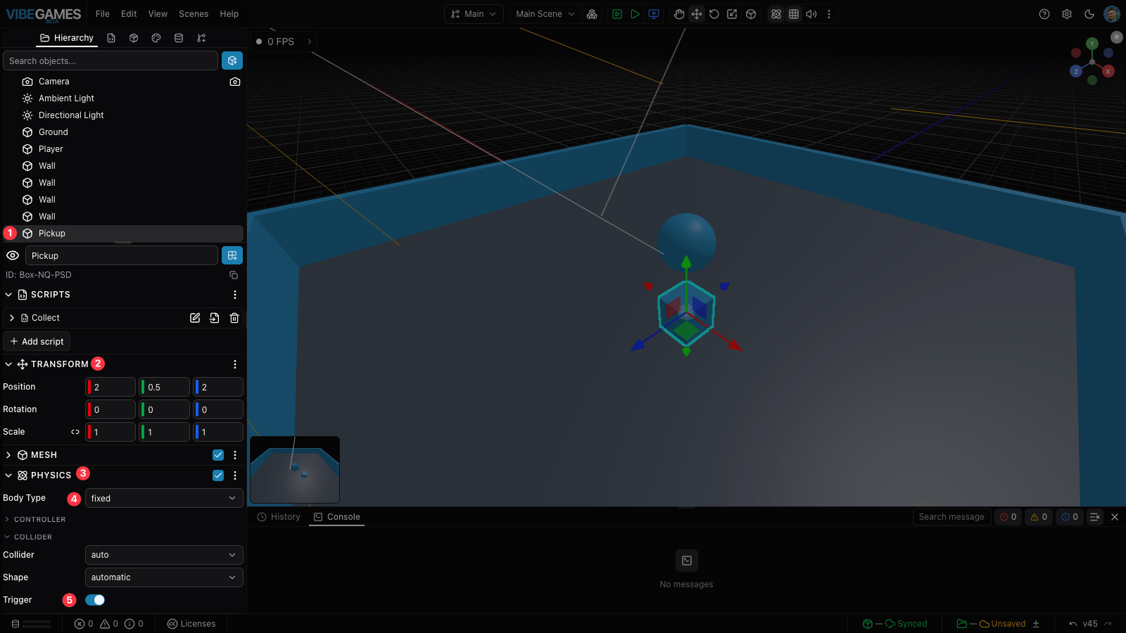Disable the Mesh component checkbox

pos(218,455)
